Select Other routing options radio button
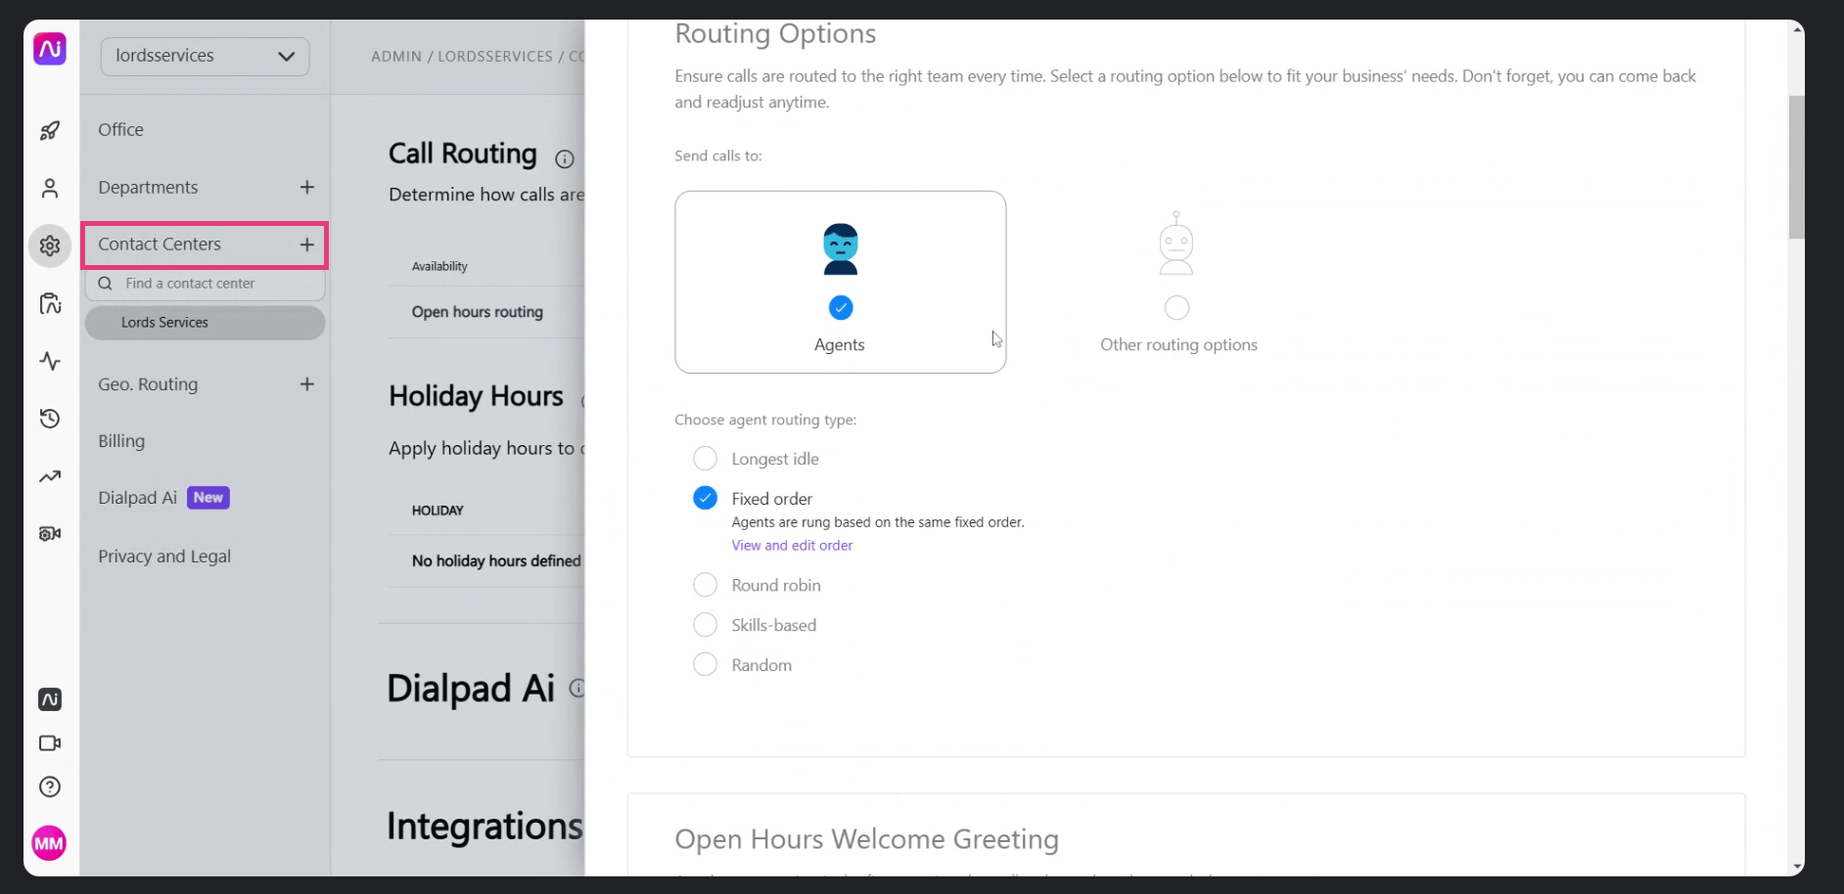This screenshot has width=1844, height=894. click(x=1176, y=308)
